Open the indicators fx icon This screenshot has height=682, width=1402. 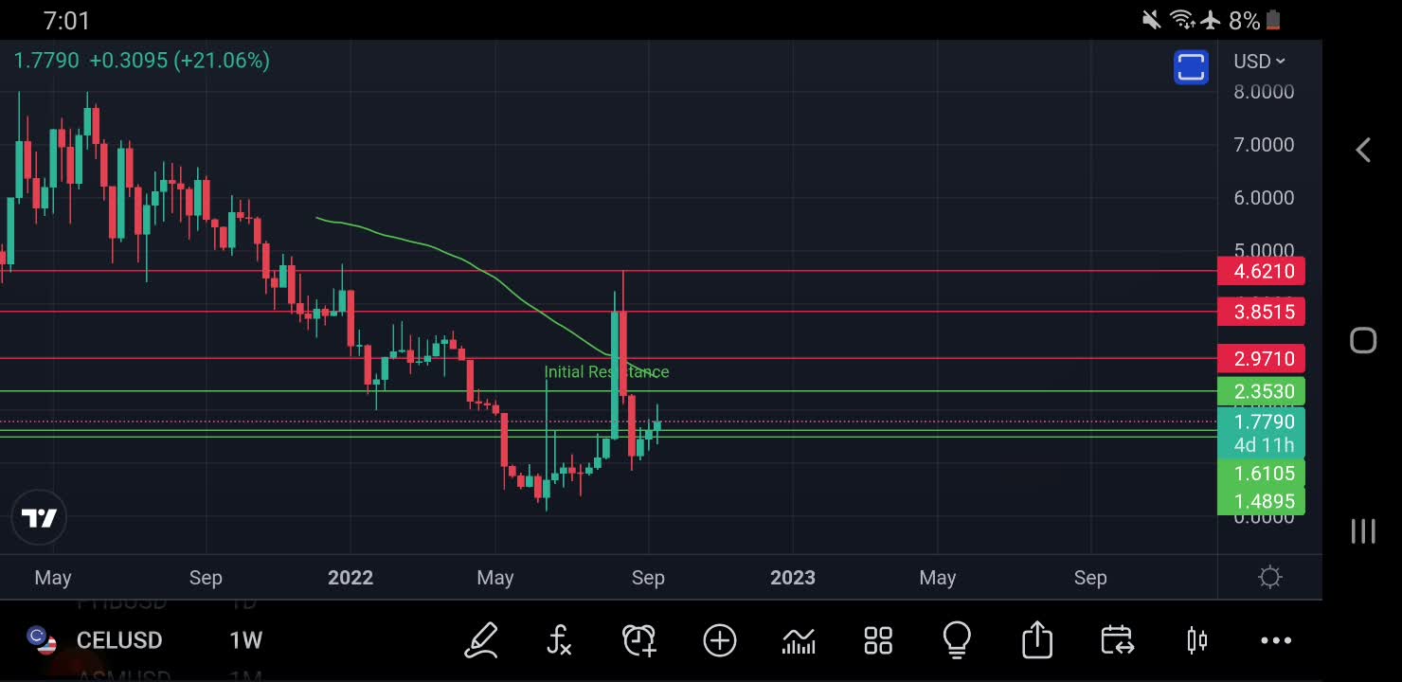click(x=560, y=640)
